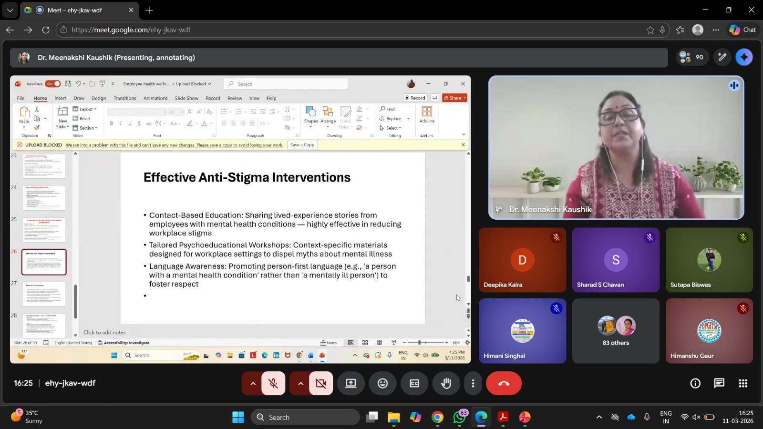The width and height of the screenshot is (763, 429).
Task: Open the Chat with everyone panel
Action: pyautogui.click(x=719, y=383)
